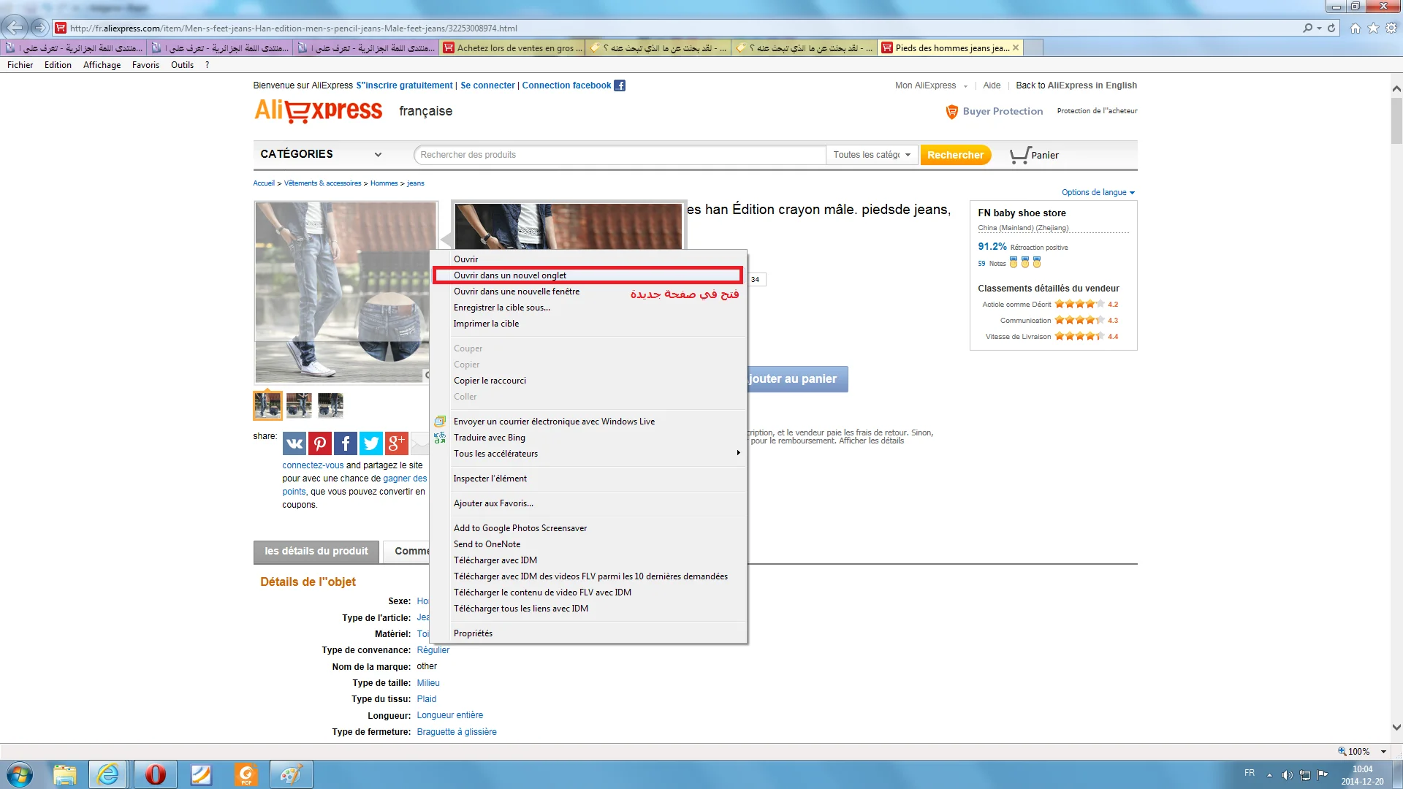Open Toutes les catégories combo box
The image size is (1403, 789).
(x=872, y=155)
